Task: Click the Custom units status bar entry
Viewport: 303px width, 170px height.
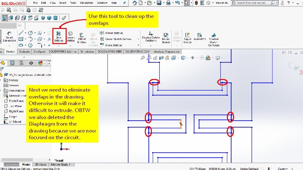Action: (x=283, y=169)
